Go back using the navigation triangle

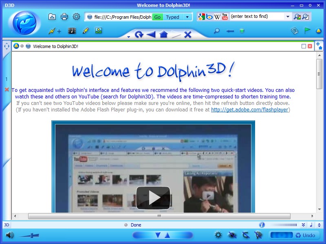coord(151,34)
